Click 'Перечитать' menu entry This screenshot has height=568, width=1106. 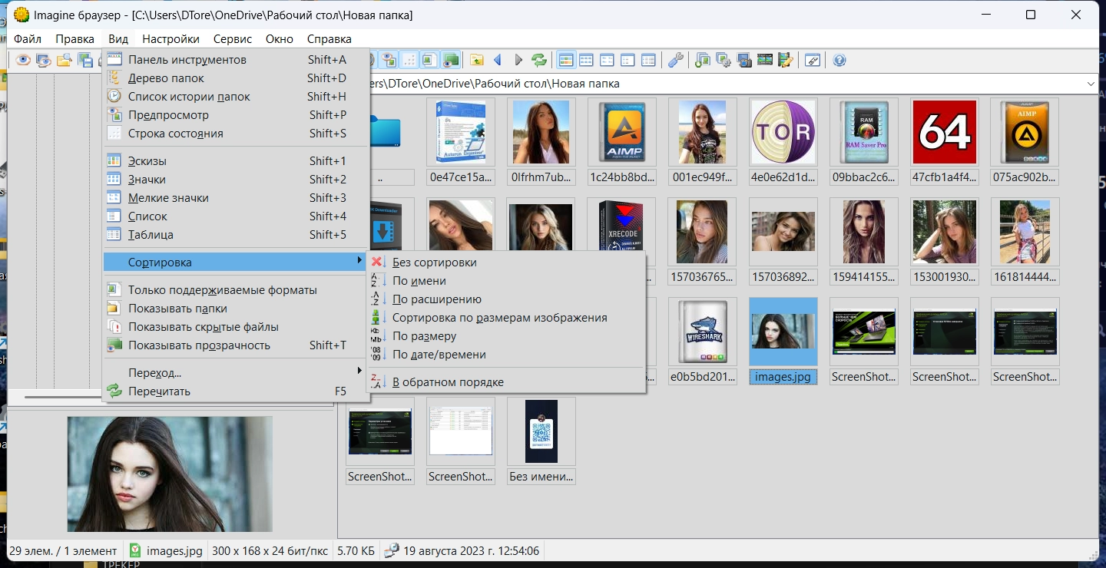click(159, 391)
